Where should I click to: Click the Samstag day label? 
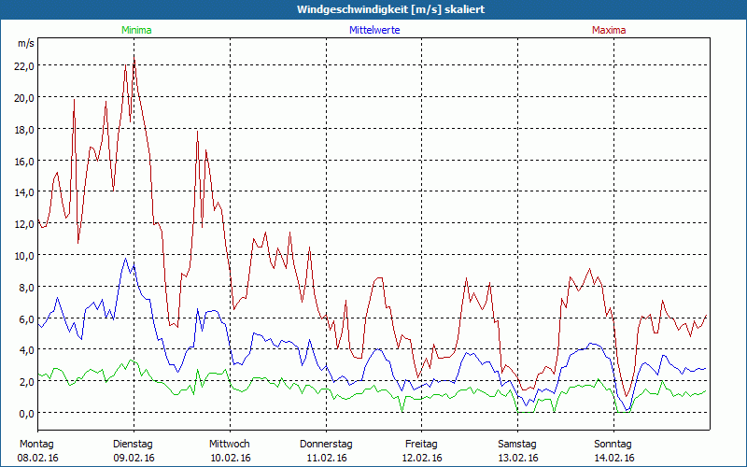(x=517, y=444)
